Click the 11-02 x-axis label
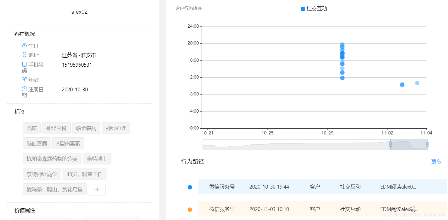 point(387,133)
